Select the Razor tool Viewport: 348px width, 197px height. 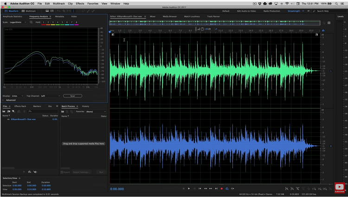64,11
